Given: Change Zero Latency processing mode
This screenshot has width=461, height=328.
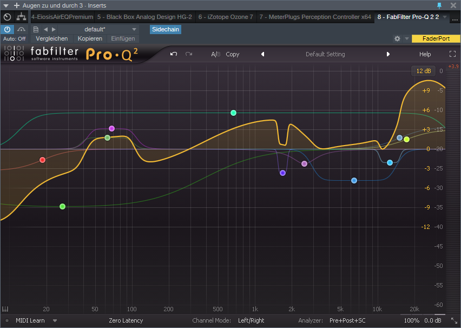Looking at the screenshot, I should point(126,320).
